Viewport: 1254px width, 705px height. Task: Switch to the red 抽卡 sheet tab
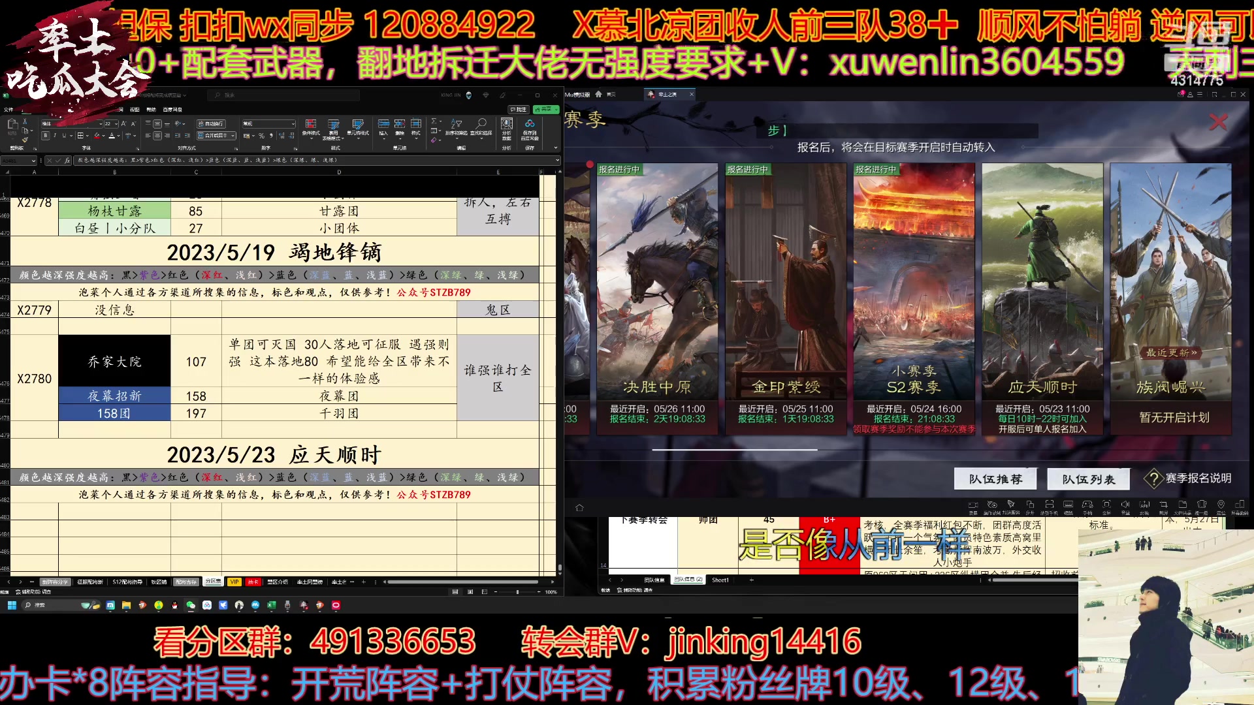pyautogui.click(x=253, y=582)
